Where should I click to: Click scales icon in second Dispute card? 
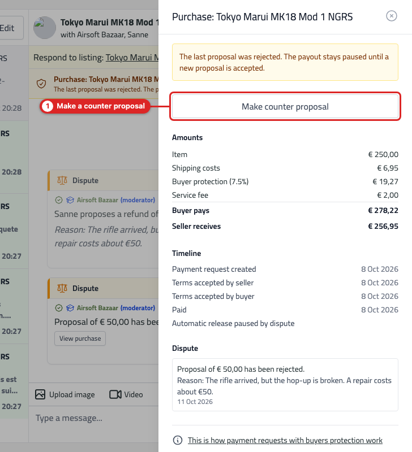[x=62, y=288]
